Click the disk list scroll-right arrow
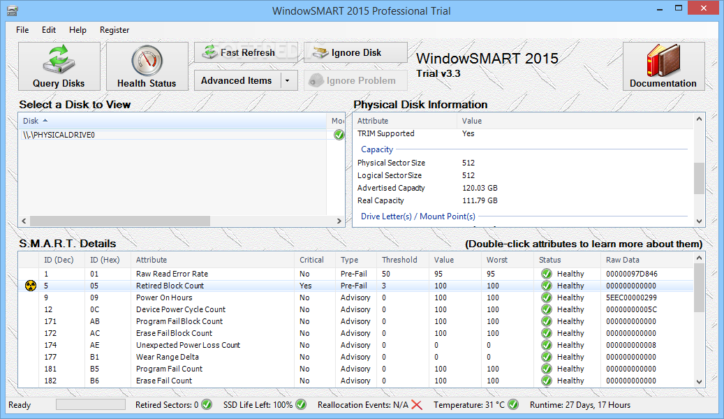Screen dimensions: 724x419 pos(339,221)
